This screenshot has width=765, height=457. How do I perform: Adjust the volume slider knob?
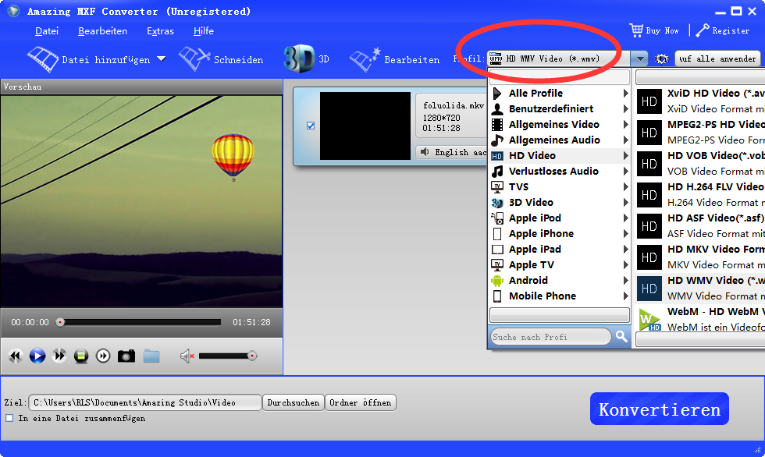(x=252, y=356)
